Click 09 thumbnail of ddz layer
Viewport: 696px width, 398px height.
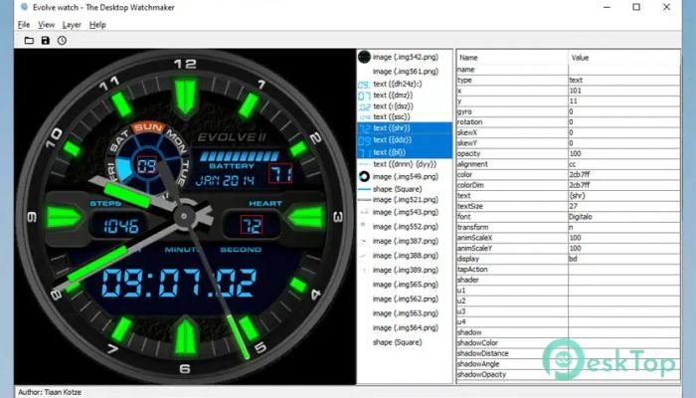[364, 140]
